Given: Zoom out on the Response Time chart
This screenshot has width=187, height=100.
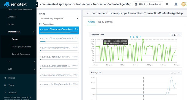Looking at the screenshot, I should (x=134, y=37).
